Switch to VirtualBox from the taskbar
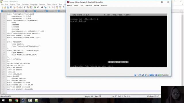Viewport: 184px width, 103px height. pyautogui.click(x=23, y=100)
